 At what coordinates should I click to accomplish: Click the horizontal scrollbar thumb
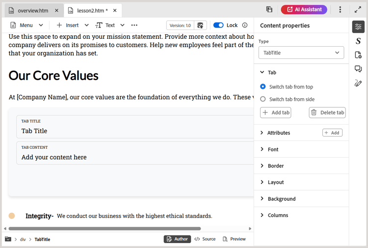(105, 228)
